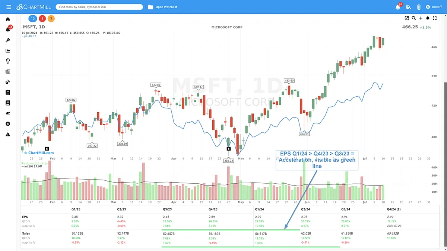Image resolution: width=447 pixels, height=251 pixels.
Task: Open the wrench tools icon in sidebar
Action: coord(8,40)
